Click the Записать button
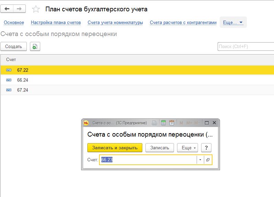The height and width of the screenshot is (197, 274). tap(160, 148)
